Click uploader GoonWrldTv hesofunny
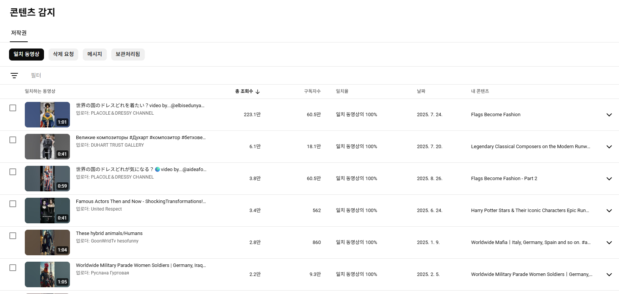 tap(115, 241)
